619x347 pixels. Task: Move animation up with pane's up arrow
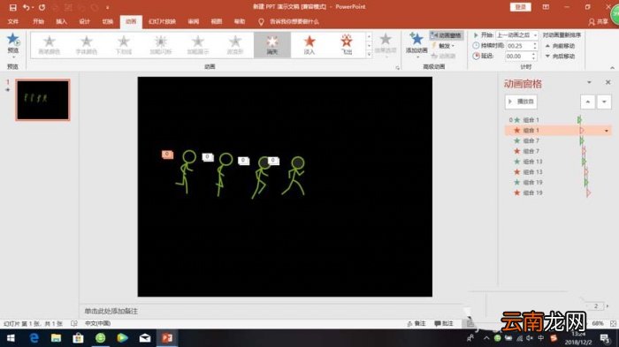click(587, 102)
